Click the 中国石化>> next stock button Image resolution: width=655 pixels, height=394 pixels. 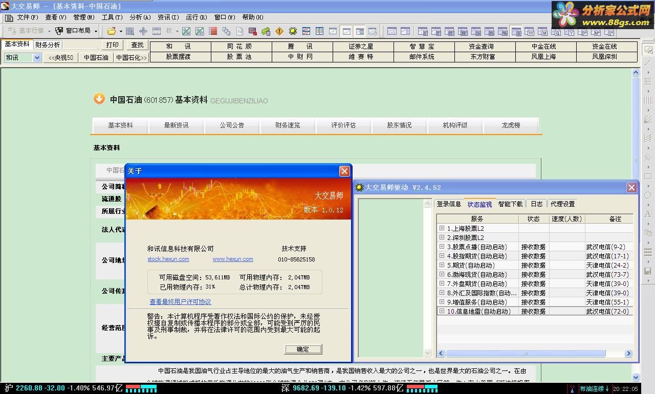coord(131,58)
